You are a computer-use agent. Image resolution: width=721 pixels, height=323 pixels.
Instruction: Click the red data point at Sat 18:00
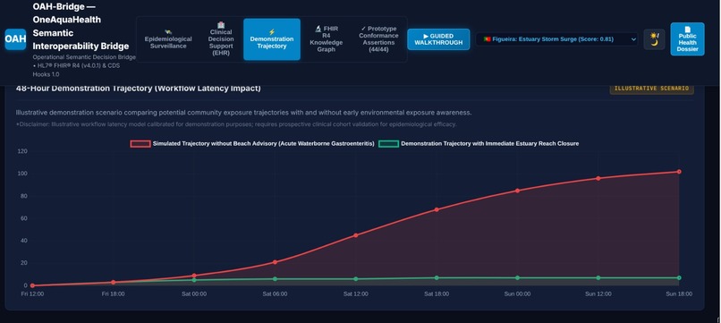coord(437,209)
